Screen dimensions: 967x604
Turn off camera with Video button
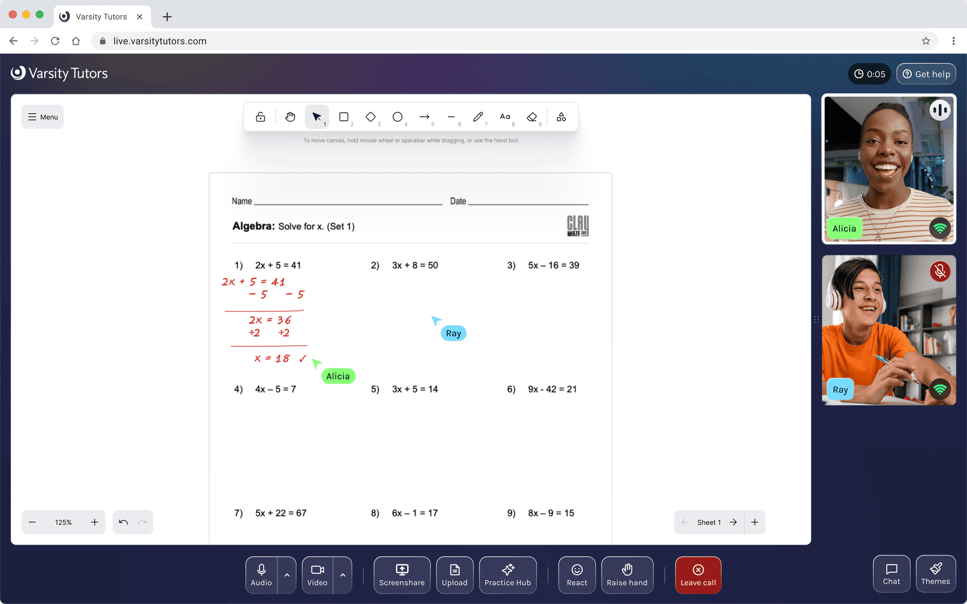[317, 575]
